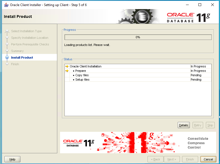Select the Perform Prerequisite Checks step
This screenshot has width=220, height=164.
coord(30,44)
